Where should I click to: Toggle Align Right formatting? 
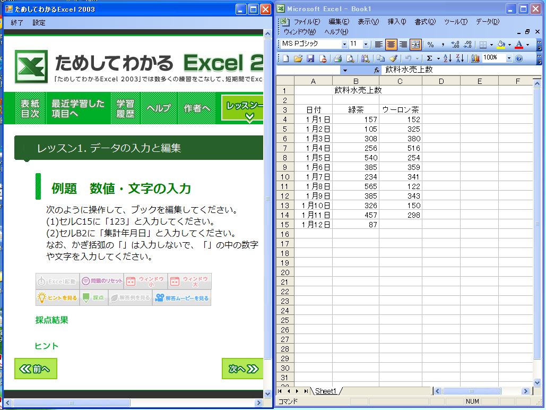tap(403, 45)
